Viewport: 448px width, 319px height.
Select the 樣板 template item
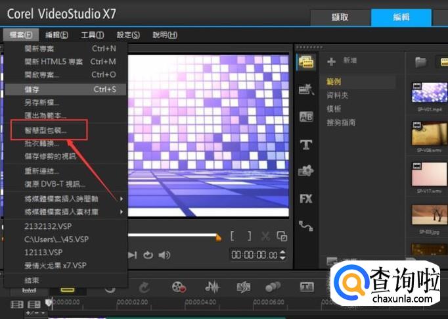tap(334, 109)
